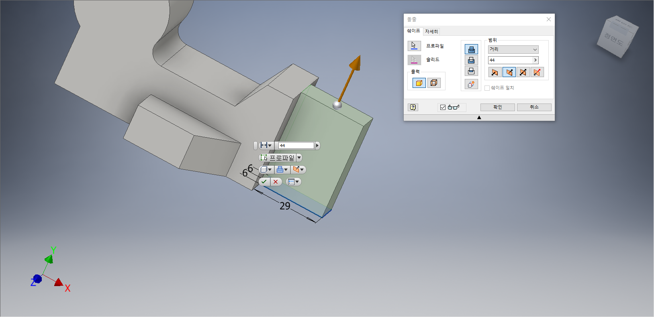654x317 pixels.
Task: Click the 확인 button
Action: [x=498, y=107]
